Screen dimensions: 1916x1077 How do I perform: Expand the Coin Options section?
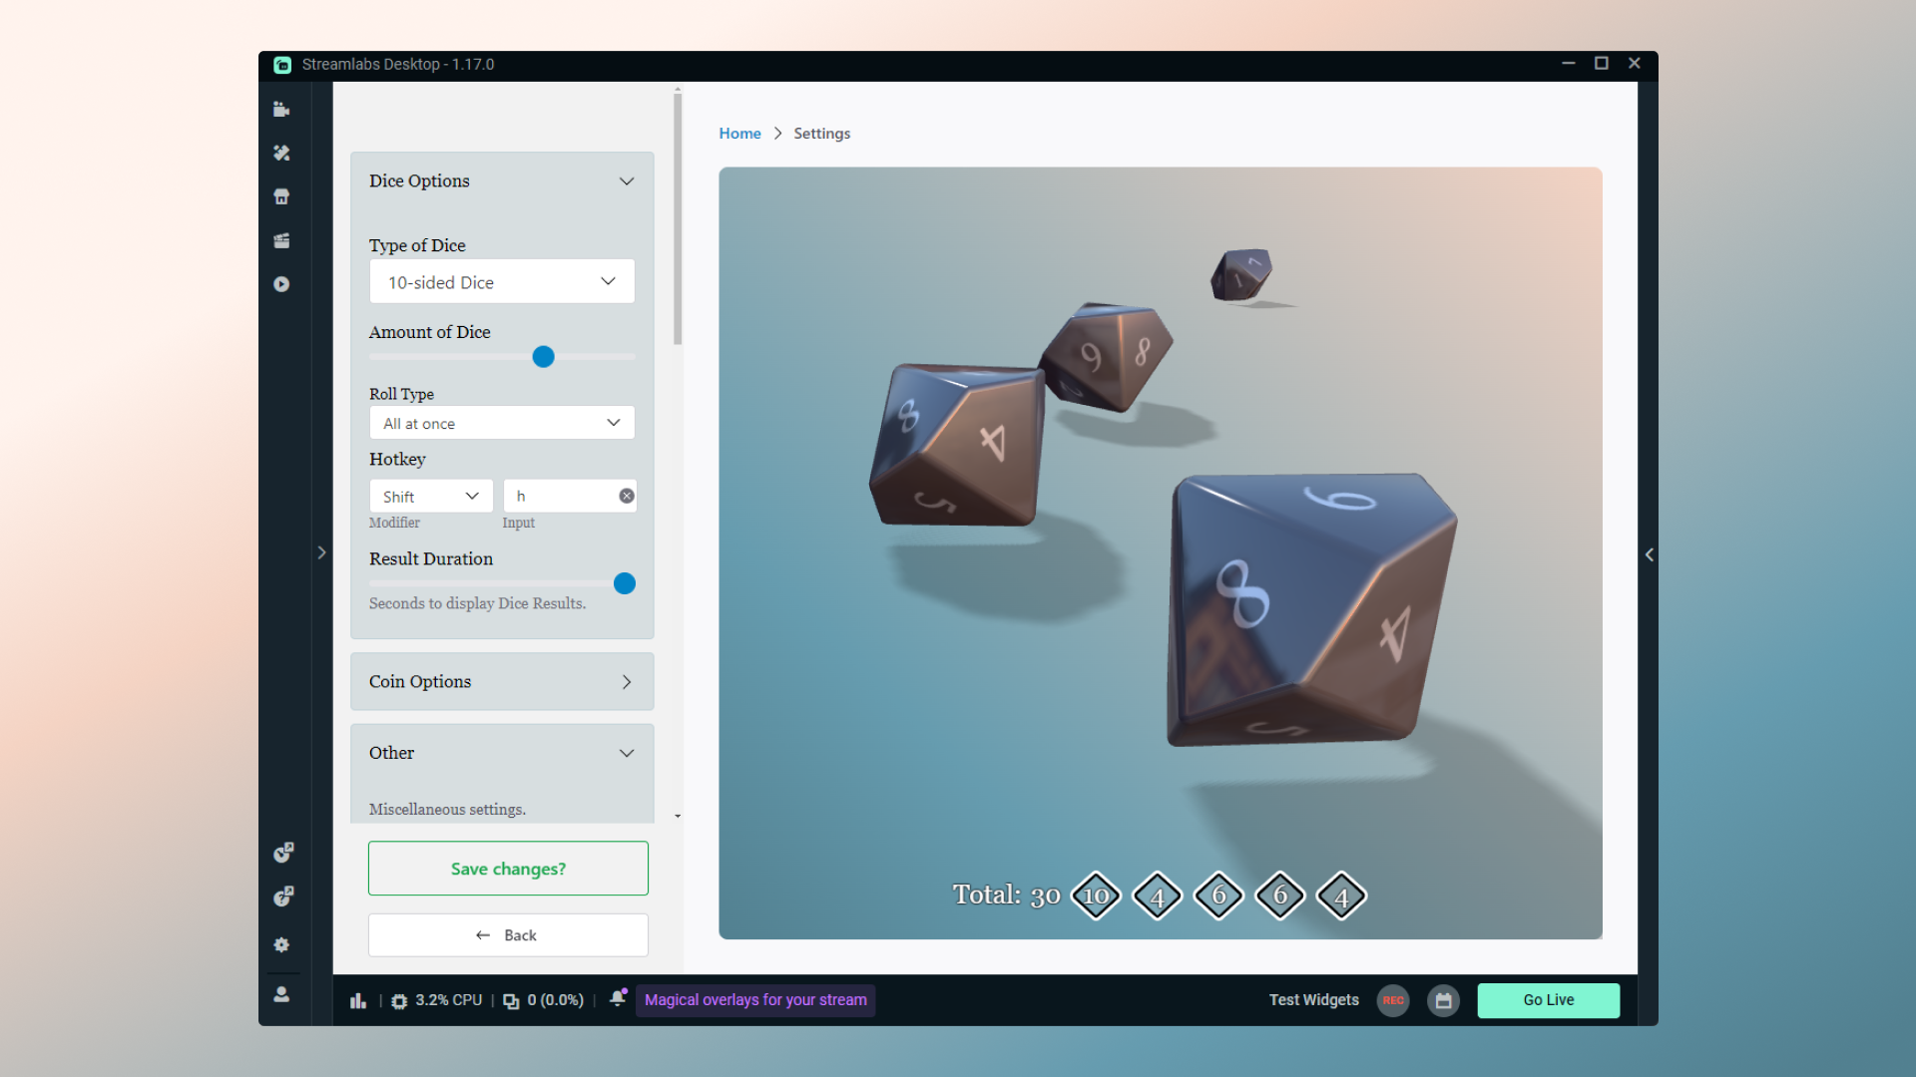point(626,682)
